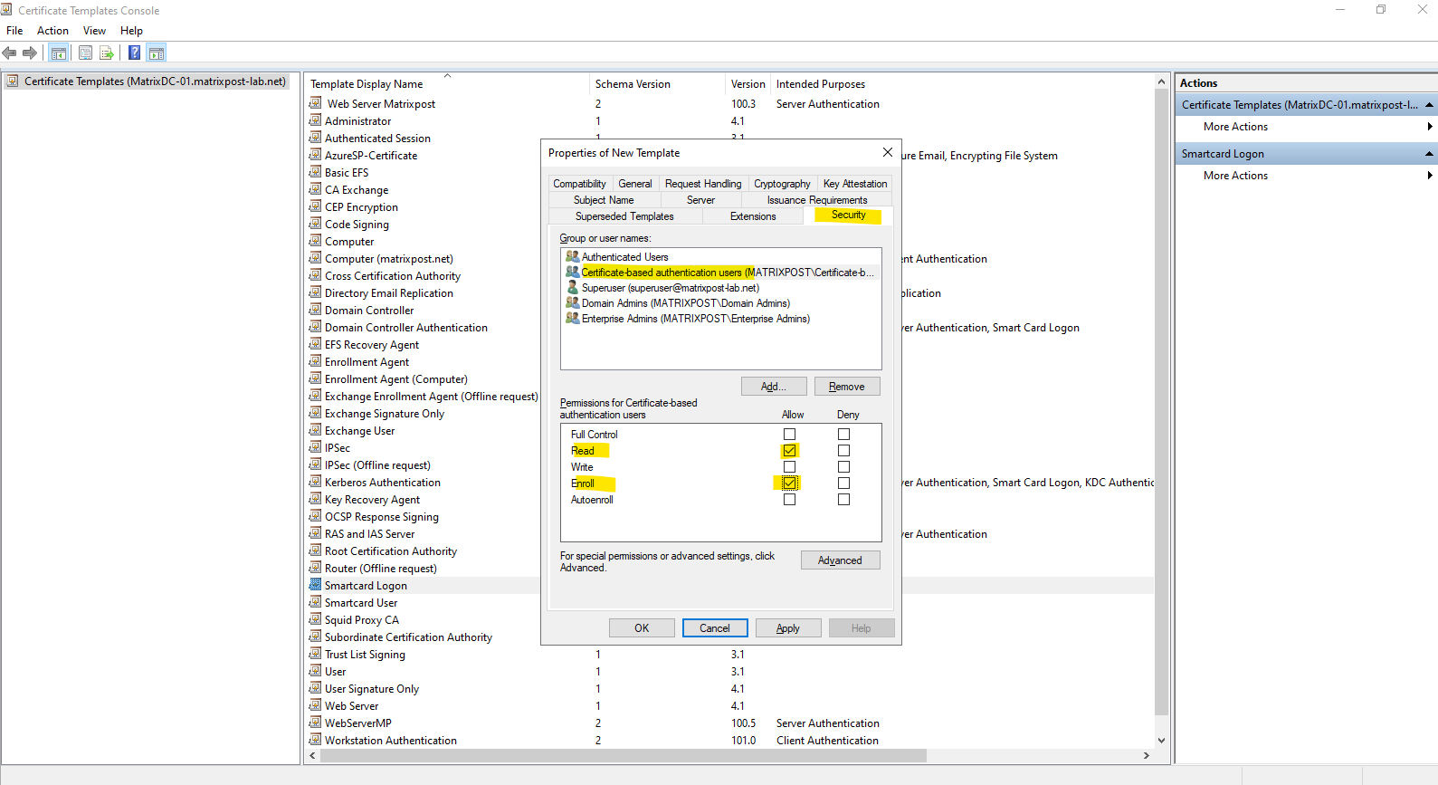Click the Export List toolbar icon
The image size is (1438, 785).
[107, 53]
